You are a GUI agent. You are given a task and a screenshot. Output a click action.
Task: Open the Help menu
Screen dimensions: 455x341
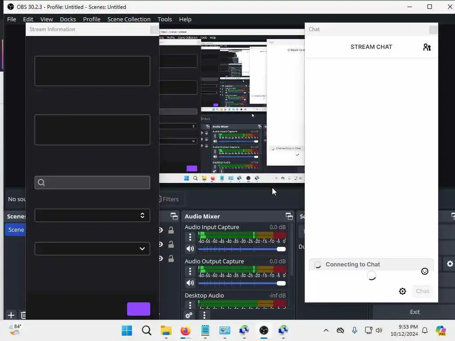[185, 19]
